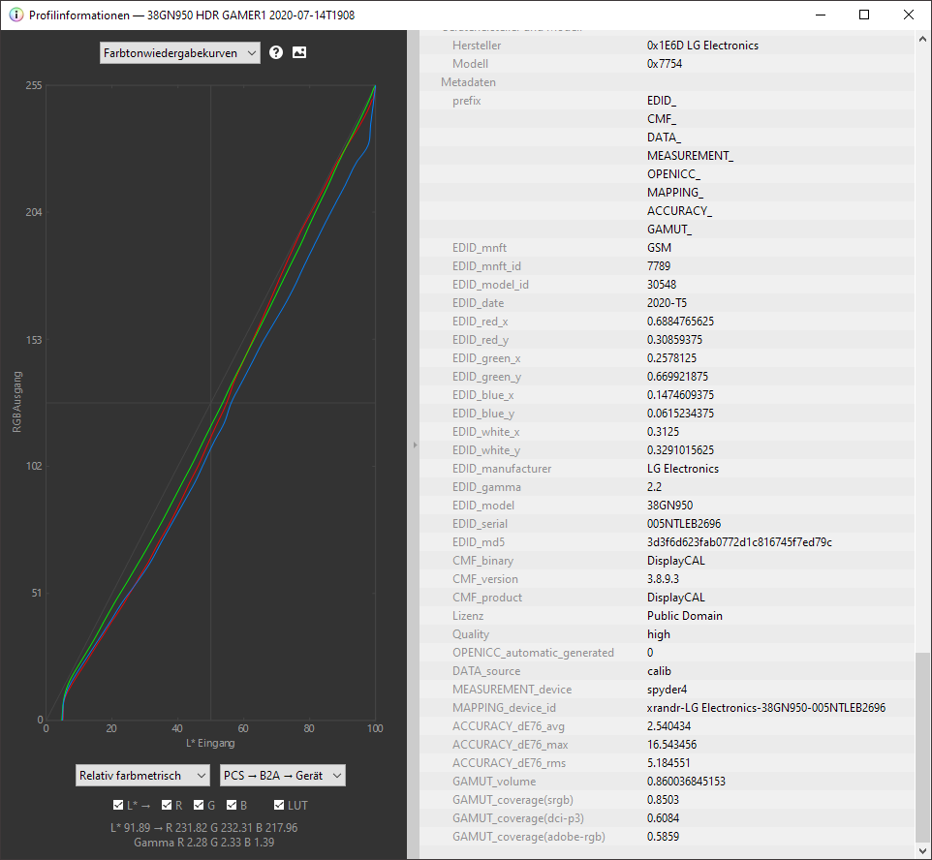The image size is (932, 860).
Task: Click the splitter collapse arrow between panels
Action: click(x=415, y=445)
